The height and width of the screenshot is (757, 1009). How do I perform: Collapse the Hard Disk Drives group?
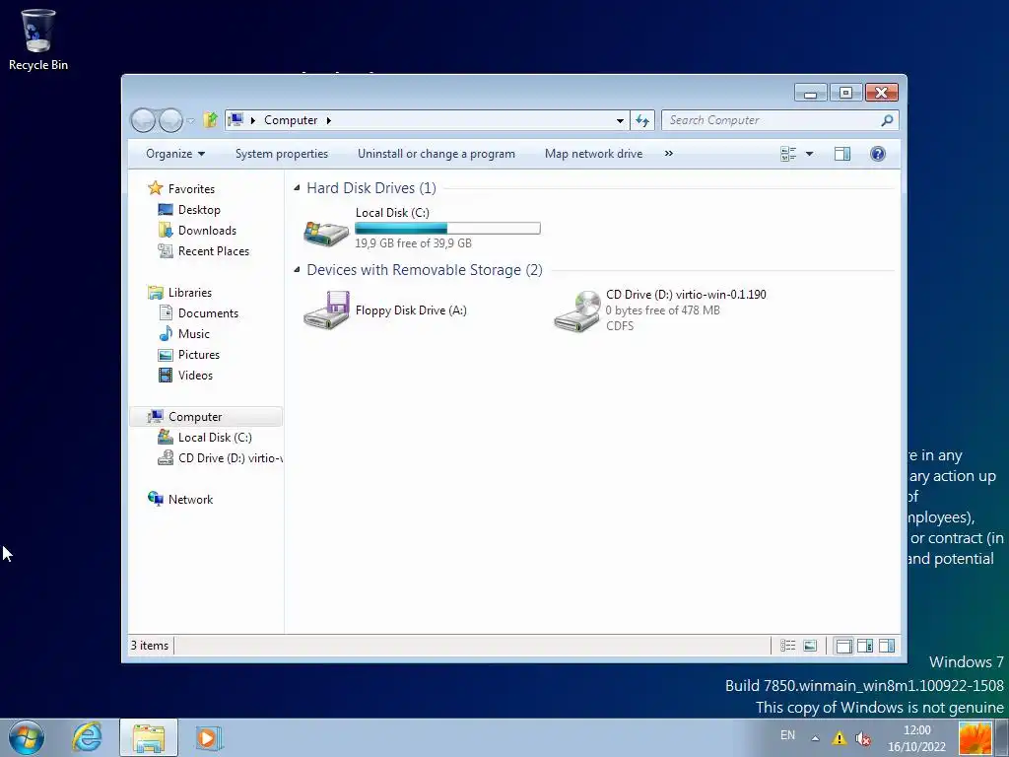click(297, 188)
